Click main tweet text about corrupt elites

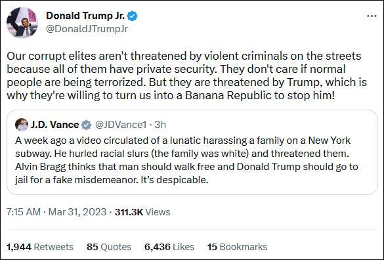coord(186,76)
